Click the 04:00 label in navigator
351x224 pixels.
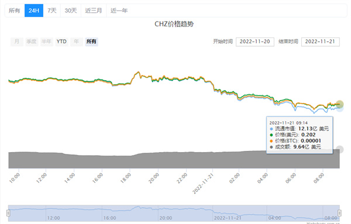point(275,218)
